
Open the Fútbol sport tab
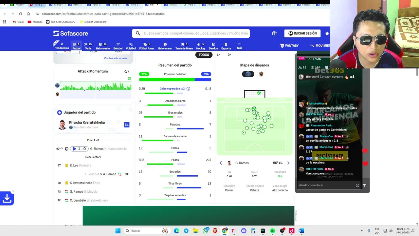[x=76, y=46]
